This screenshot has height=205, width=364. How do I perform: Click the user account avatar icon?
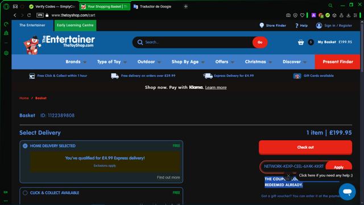click(319, 25)
